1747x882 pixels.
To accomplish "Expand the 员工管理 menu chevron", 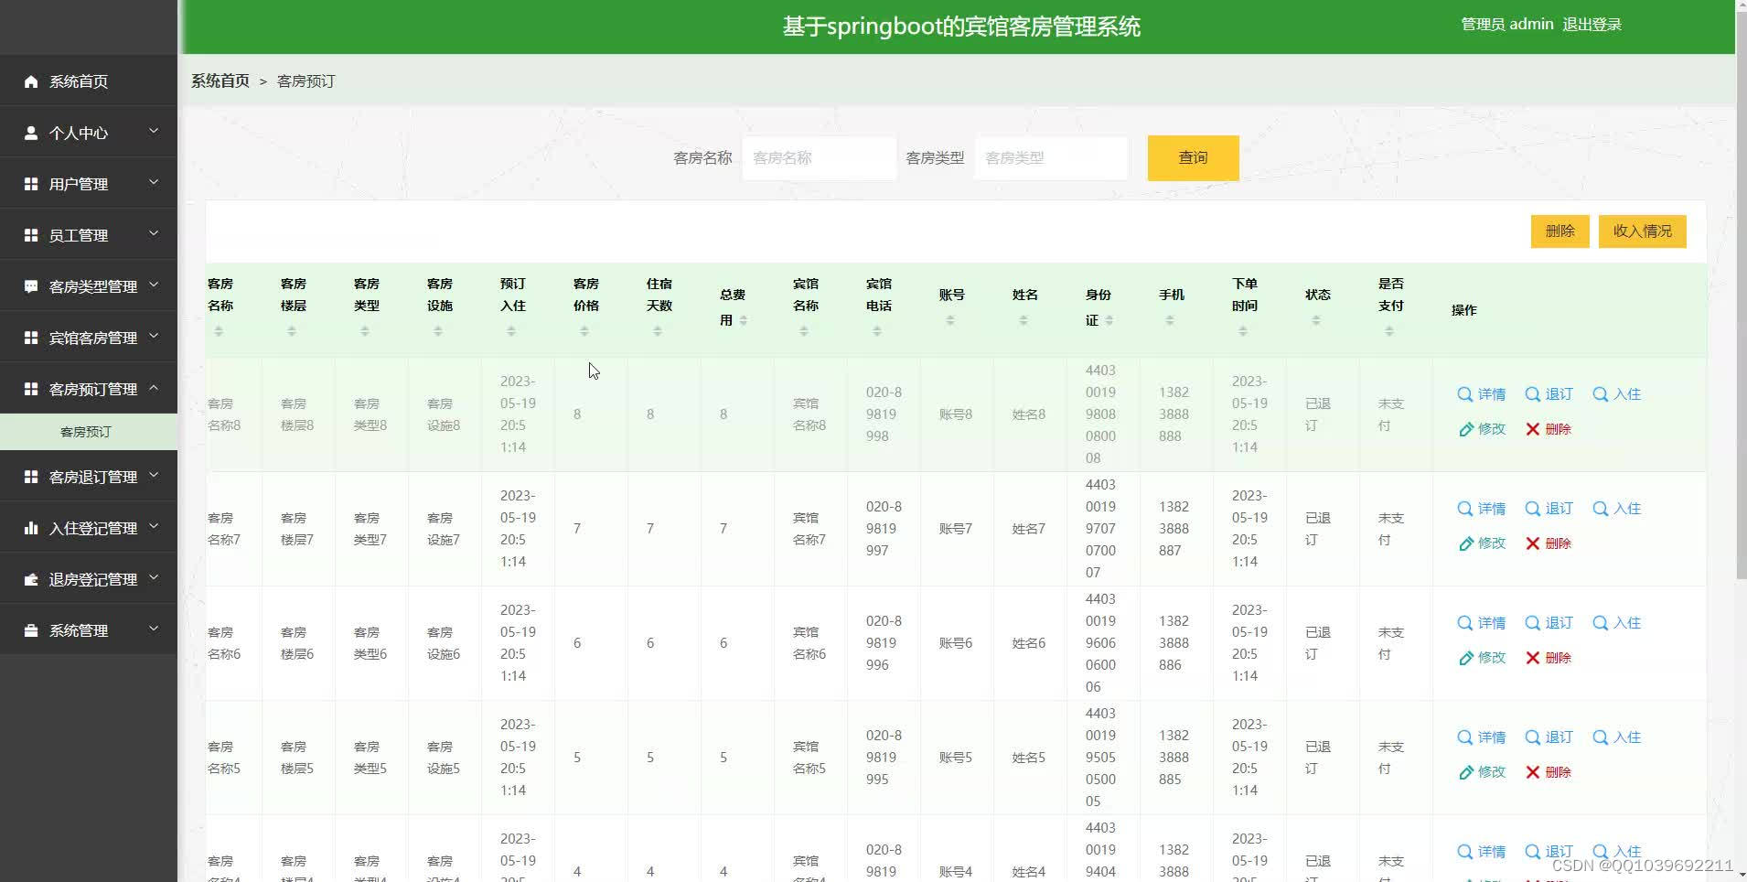I will coord(154,234).
